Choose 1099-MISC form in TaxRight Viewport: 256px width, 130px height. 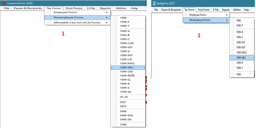(x=242, y=53)
